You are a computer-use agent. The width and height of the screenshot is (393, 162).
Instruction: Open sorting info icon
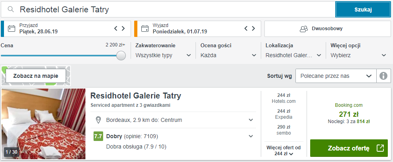pos(383,76)
